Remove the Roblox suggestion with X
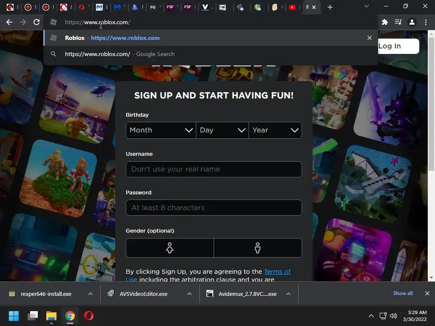The height and width of the screenshot is (326, 435). [370, 38]
